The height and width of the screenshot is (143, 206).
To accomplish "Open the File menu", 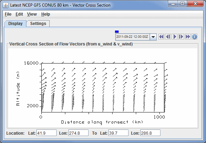I will 8,14.
